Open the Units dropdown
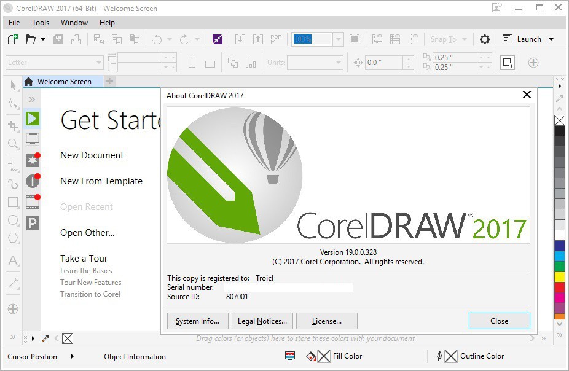Image resolution: width=569 pixels, height=371 pixels. pyautogui.click(x=338, y=63)
